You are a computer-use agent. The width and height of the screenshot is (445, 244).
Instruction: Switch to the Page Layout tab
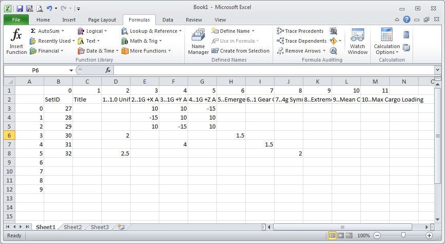point(102,20)
